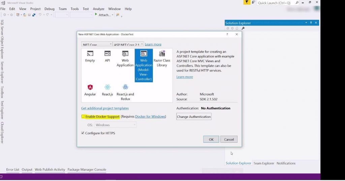This screenshot has height=181, width=345.
Task: Close the Solution Explorer panel
Action: (x=316, y=23)
